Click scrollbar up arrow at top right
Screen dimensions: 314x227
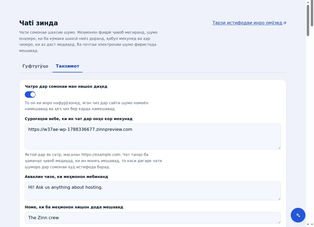(308, 2)
